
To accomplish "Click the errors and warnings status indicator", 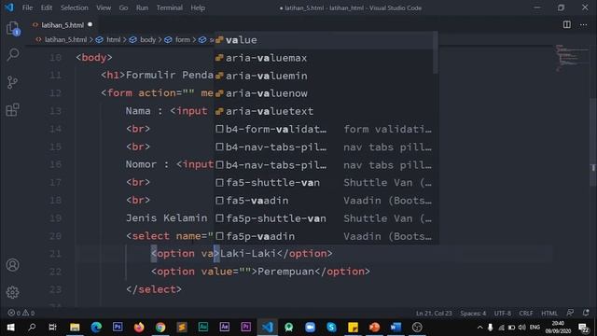I will pos(21,313).
